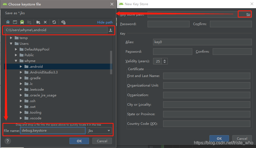Browse key store path folder icon

(248, 14)
